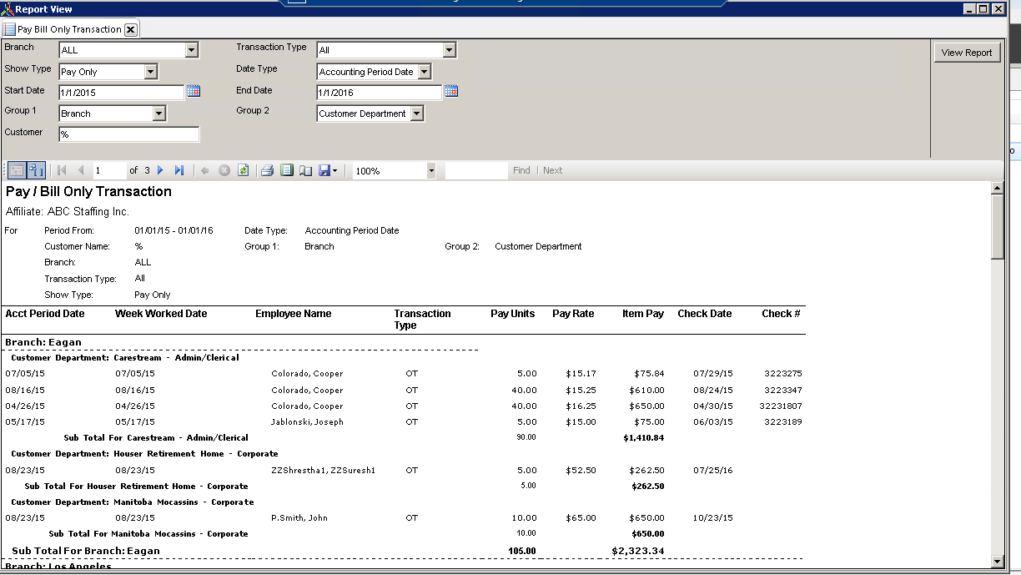Refresh the report
The height and width of the screenshot is (575, 1021).
[x=243, y=170]
